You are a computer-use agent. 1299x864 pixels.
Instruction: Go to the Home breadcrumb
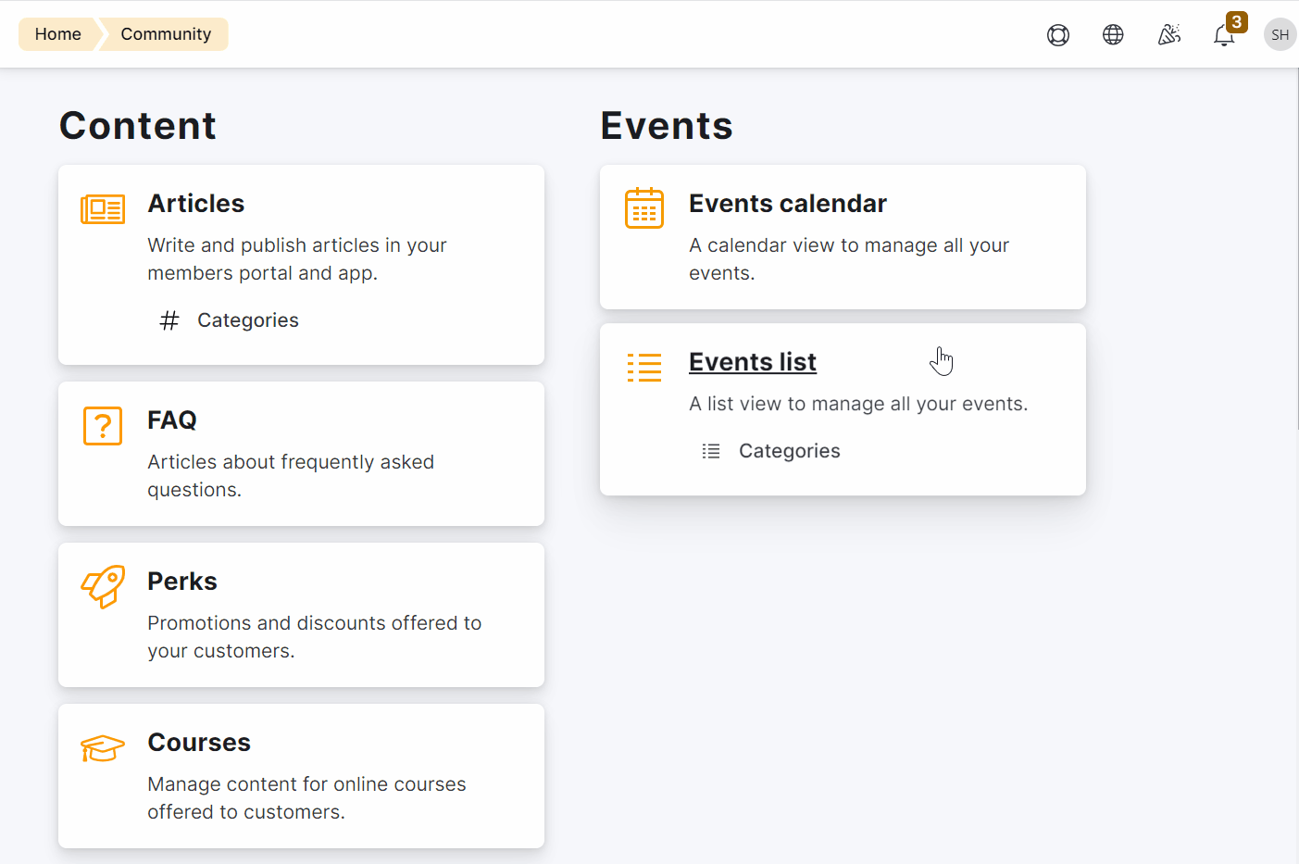pyautogui.click(x=58, y=34)
